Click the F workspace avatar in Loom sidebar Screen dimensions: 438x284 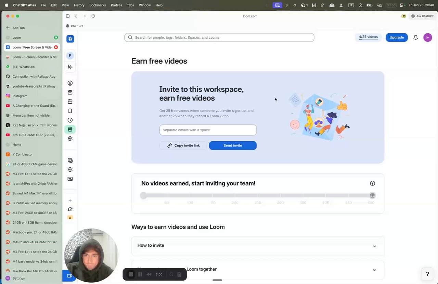point(70,55)
